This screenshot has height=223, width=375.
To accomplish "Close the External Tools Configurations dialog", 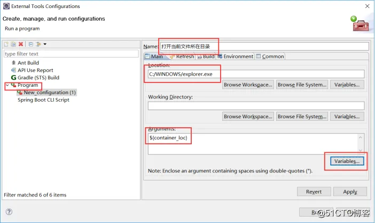I will [x=367, y=6].
